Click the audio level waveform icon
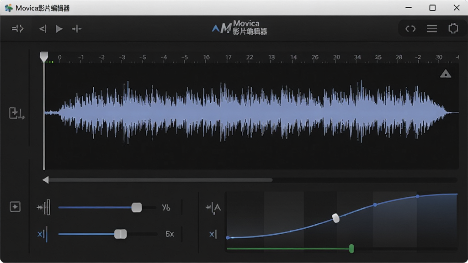The width and height of the screenshot is (468, 263). (x=43, y=207)
